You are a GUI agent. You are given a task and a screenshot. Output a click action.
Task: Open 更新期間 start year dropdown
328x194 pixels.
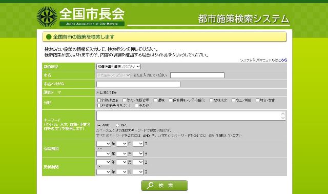point(104,162)
